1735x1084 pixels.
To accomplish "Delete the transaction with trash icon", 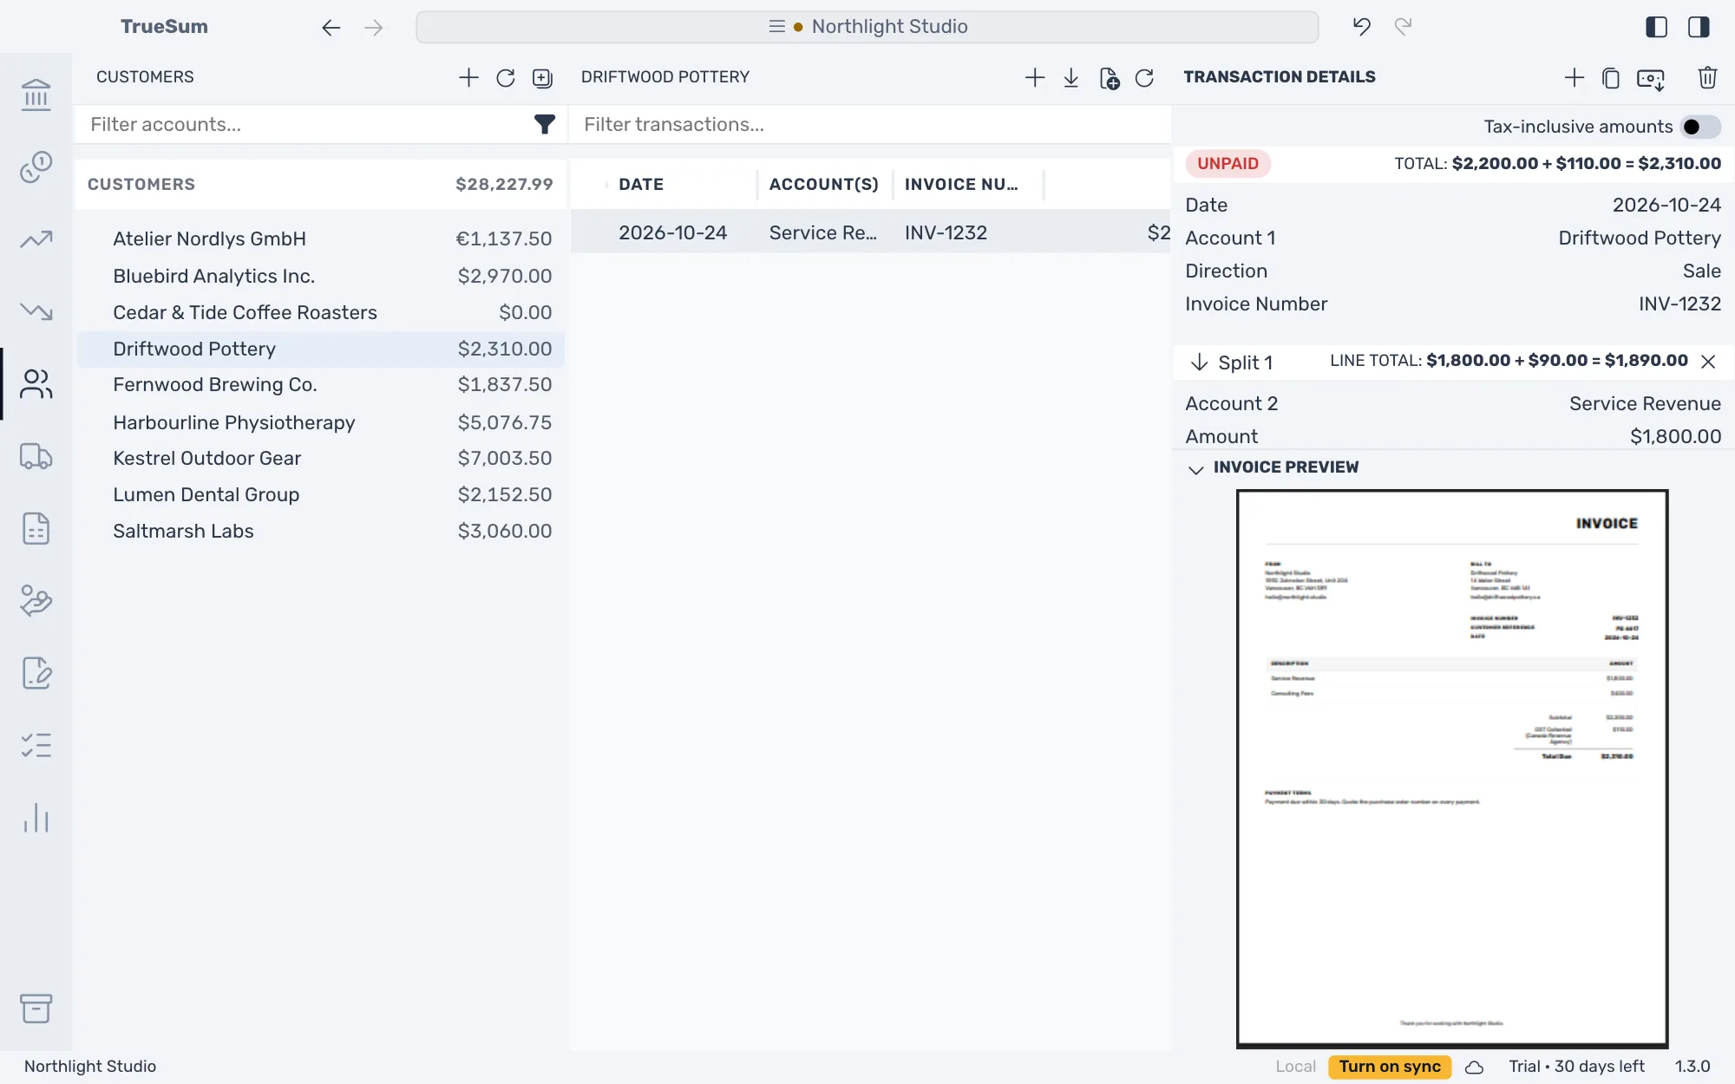I will pyautogui.click(x=1707, y=77).
